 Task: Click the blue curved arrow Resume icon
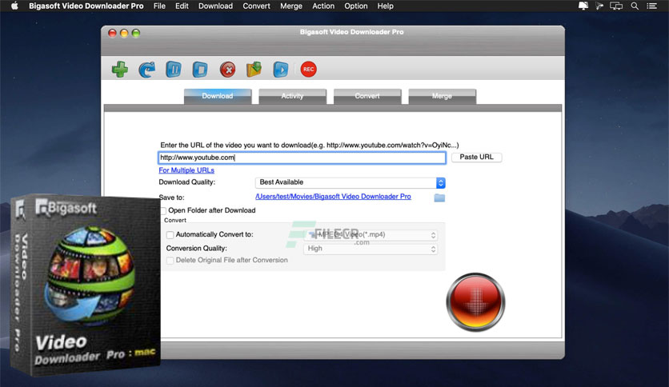click(x=146, y=70)
